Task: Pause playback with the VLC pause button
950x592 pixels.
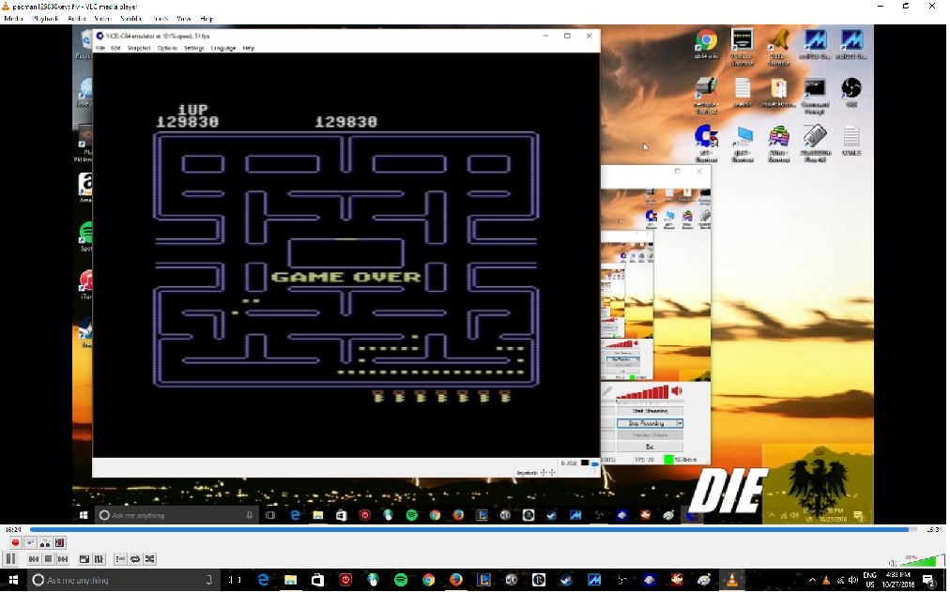Action: [x=10, y=559]
